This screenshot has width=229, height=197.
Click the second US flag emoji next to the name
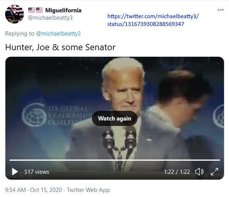[x=39, y=10]
